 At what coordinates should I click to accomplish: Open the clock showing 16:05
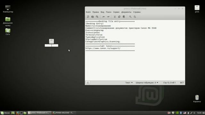[199, 113]
